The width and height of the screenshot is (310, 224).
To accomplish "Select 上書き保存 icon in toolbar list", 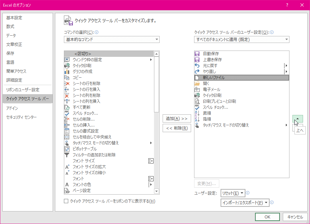I will 197,59.
